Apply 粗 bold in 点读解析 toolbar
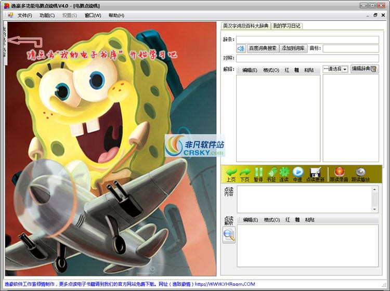 click(297, 220)
